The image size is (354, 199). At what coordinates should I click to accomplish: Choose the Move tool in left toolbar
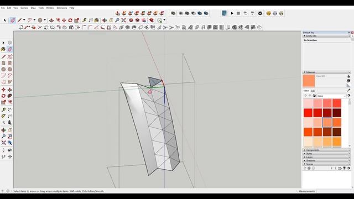3,90
